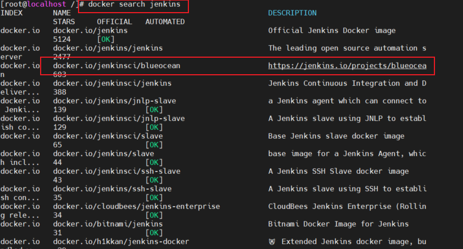
Task: Click 'Jenkins Continuous Integration and D' description
Action: [x=347, y=84]
